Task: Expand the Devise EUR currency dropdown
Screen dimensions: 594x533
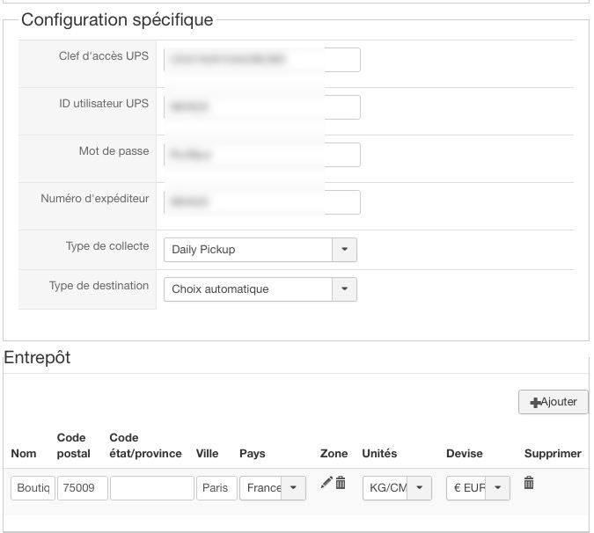Action: click(x=498, y=488)
